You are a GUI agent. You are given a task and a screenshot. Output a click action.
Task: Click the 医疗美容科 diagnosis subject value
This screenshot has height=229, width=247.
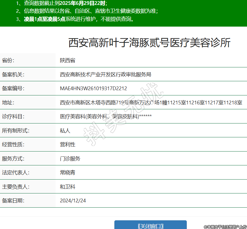[x=106, y=117]
